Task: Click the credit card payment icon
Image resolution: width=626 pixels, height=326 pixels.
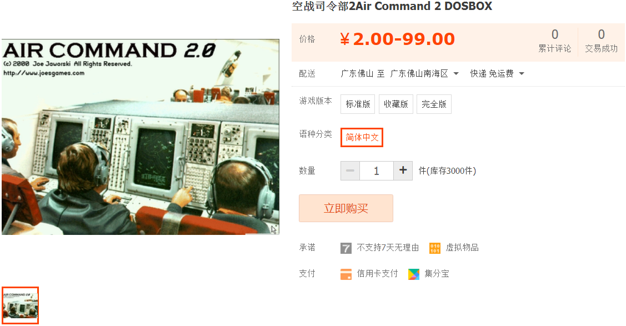Action: 345,274
